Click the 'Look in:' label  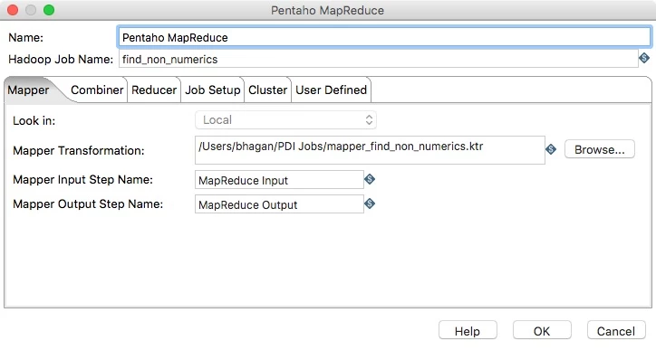[34, 120]
